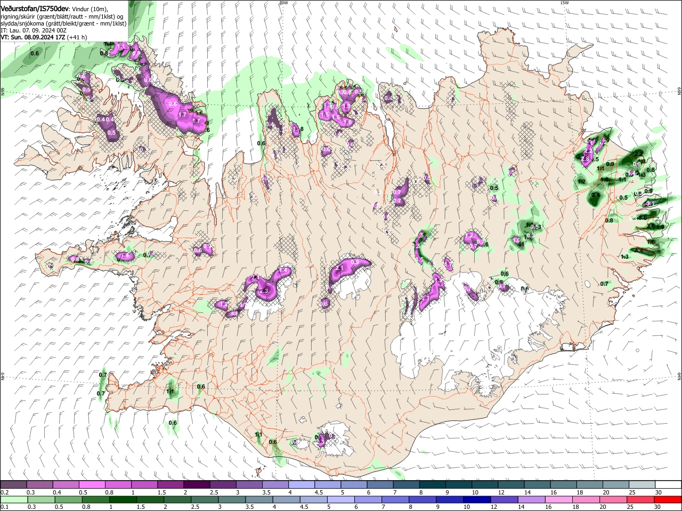Click the 'VT: Sun. 08.09.2024 17Z' valid time

[33, 38]
